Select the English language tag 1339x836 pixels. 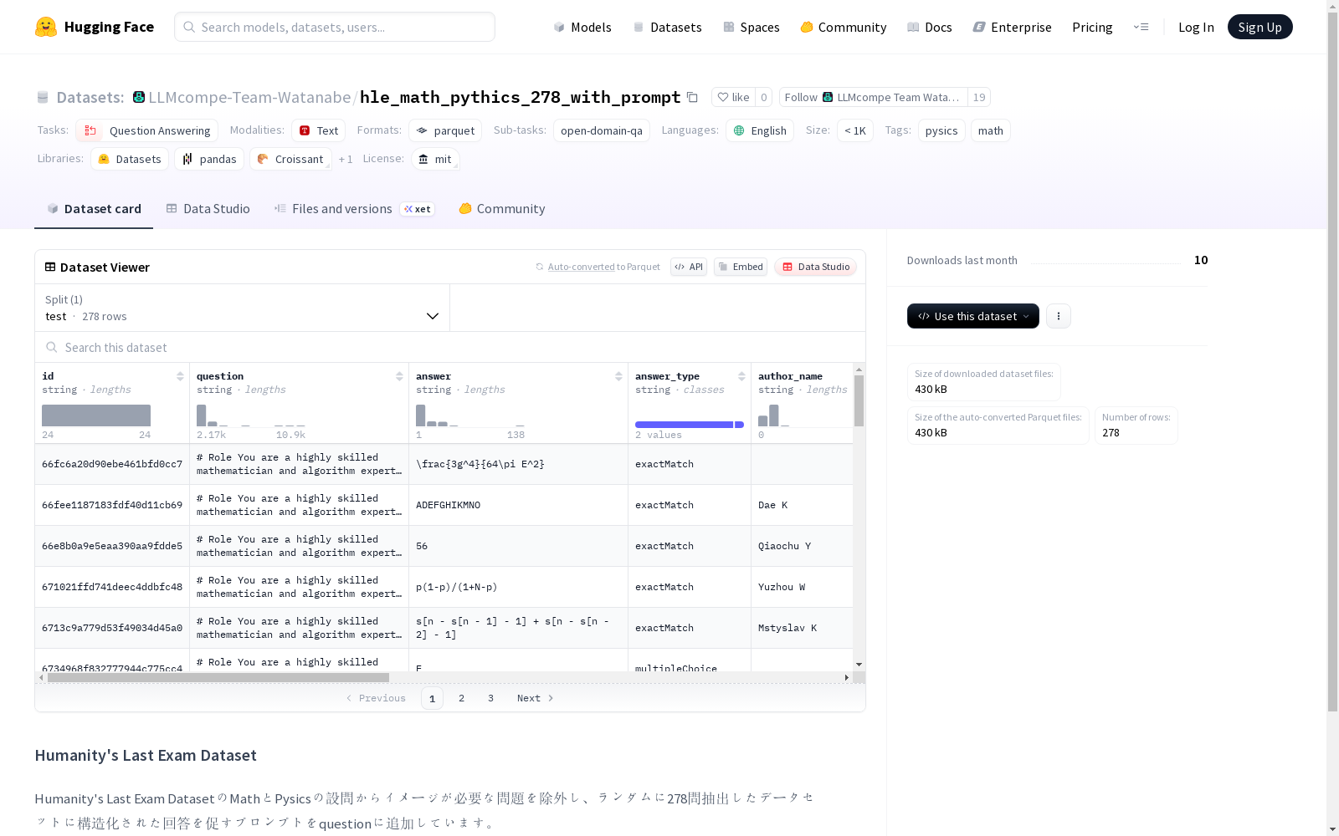(760, 130)
